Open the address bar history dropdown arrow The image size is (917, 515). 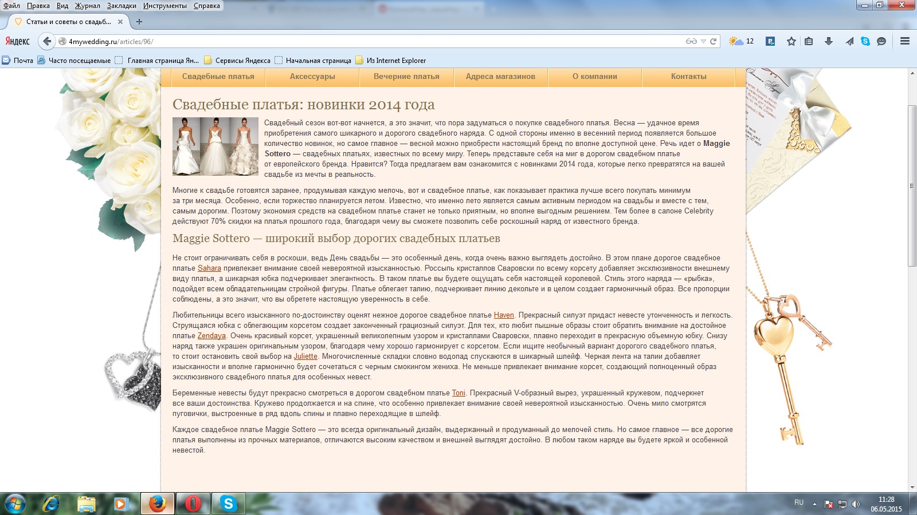[703, 41]
